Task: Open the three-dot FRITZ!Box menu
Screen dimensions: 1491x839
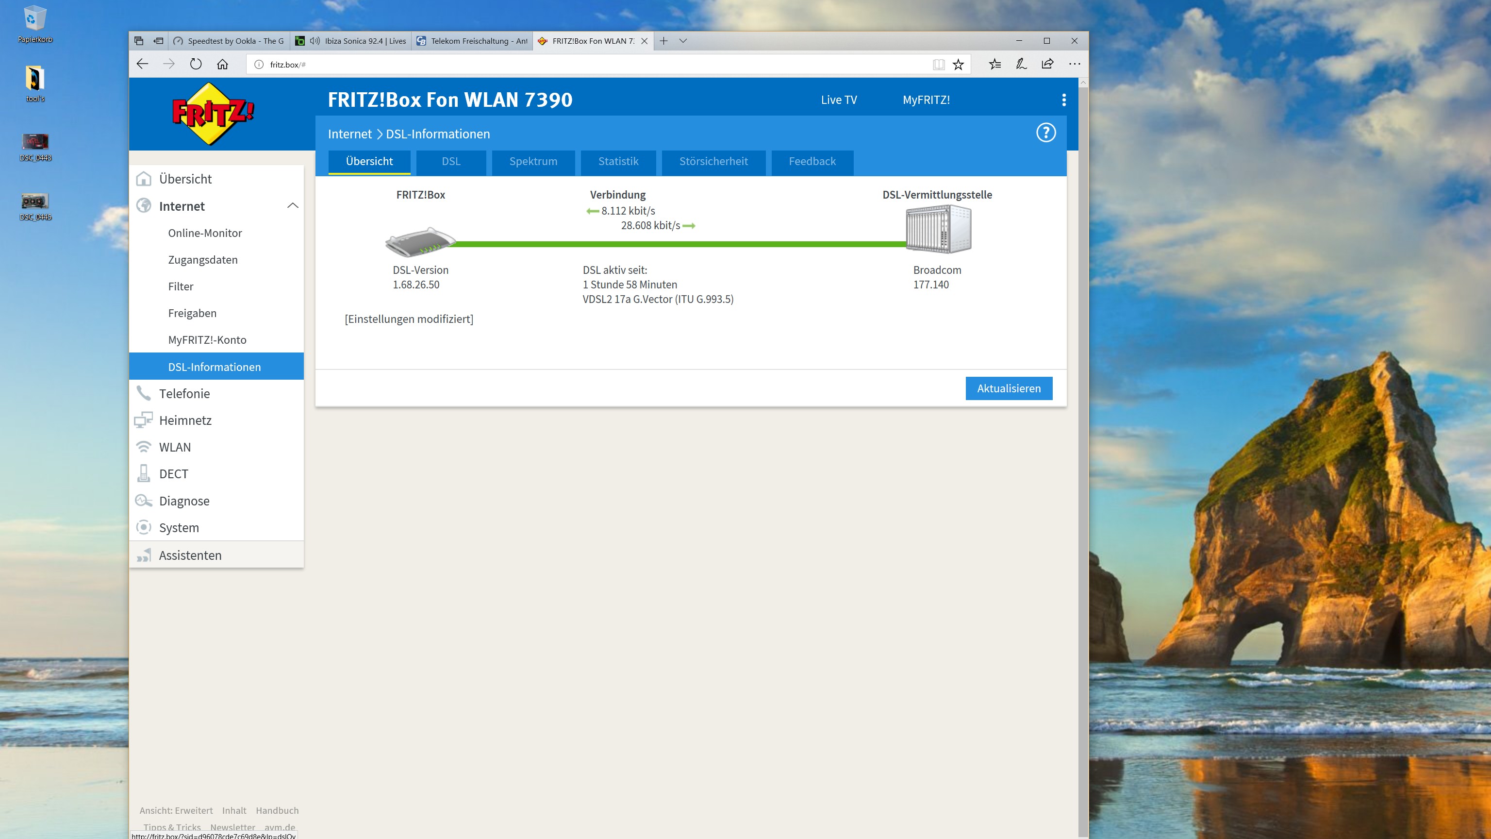Action: [1063, 100]
